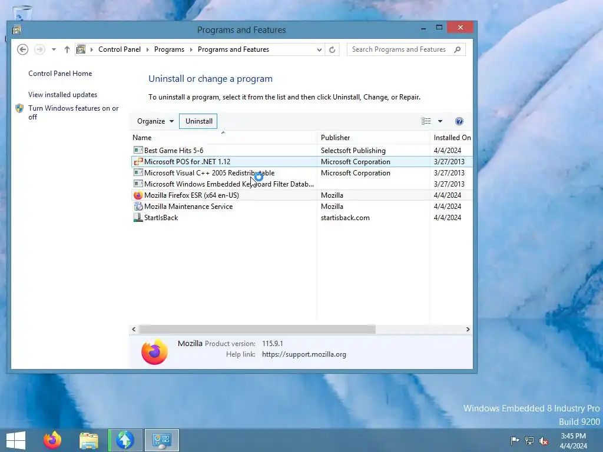Click the Firefox ESR row icon

(x=138, y=195)
